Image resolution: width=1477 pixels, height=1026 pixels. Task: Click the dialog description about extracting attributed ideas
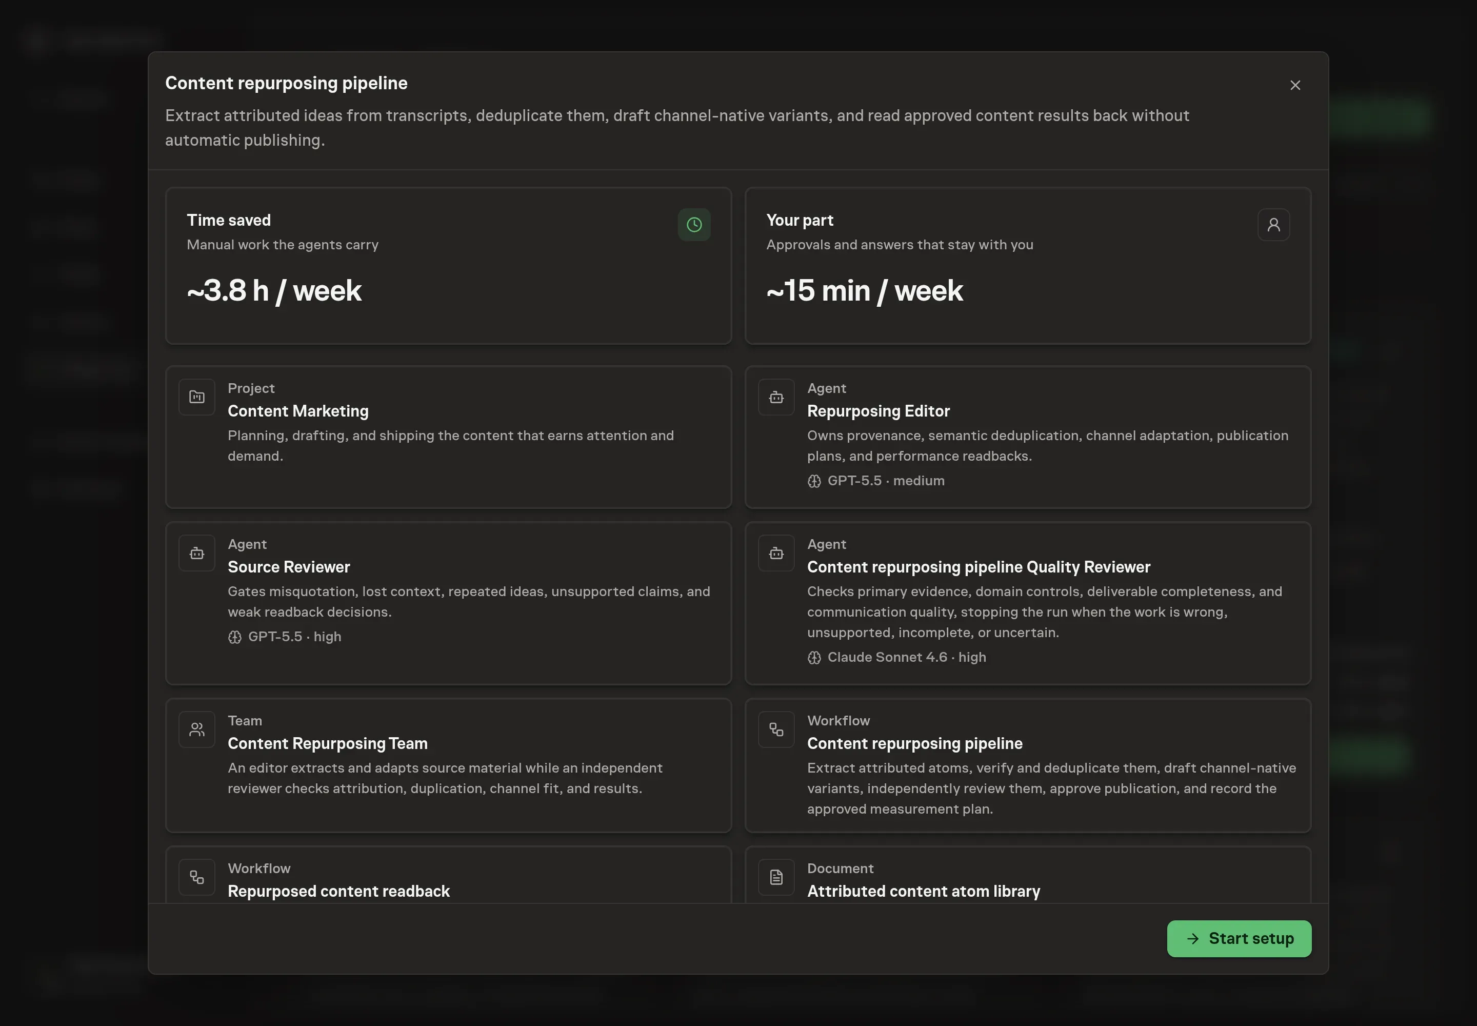pos(677,128)
